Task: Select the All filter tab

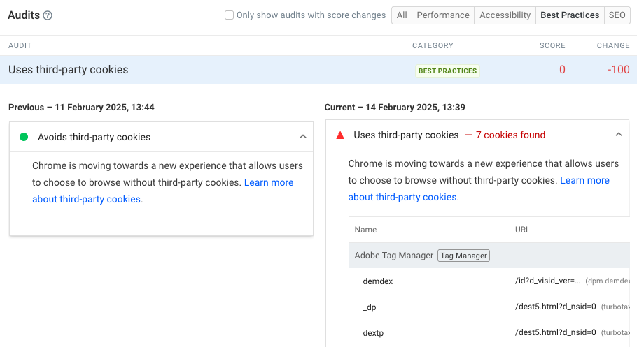Action: tap(402, 15)
